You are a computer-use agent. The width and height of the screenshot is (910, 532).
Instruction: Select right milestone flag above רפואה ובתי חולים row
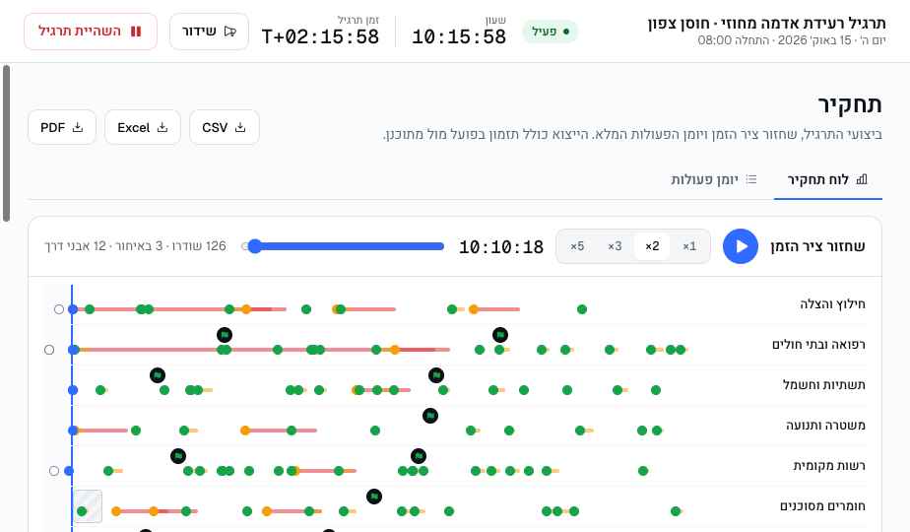click(x=499, y=335)
